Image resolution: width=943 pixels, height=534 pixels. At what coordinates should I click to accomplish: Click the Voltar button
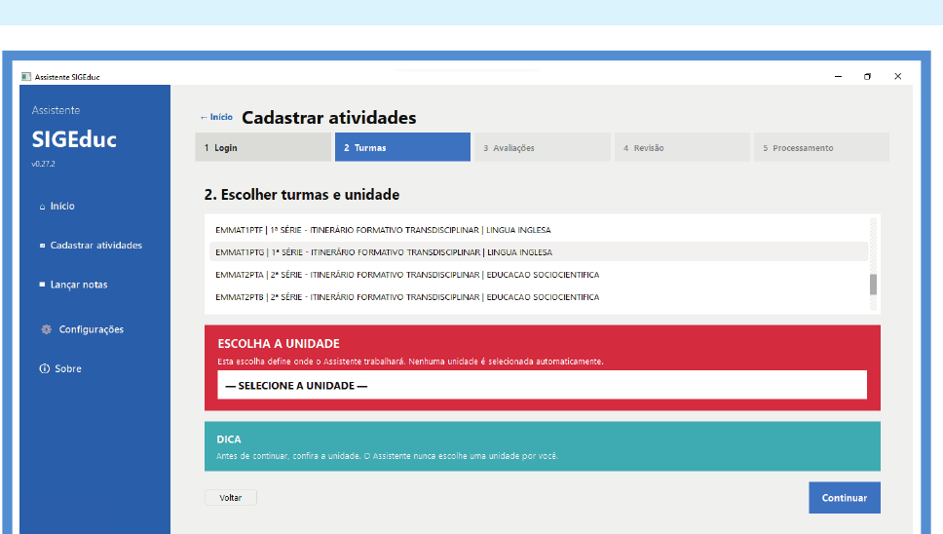(x=230, y=497)
